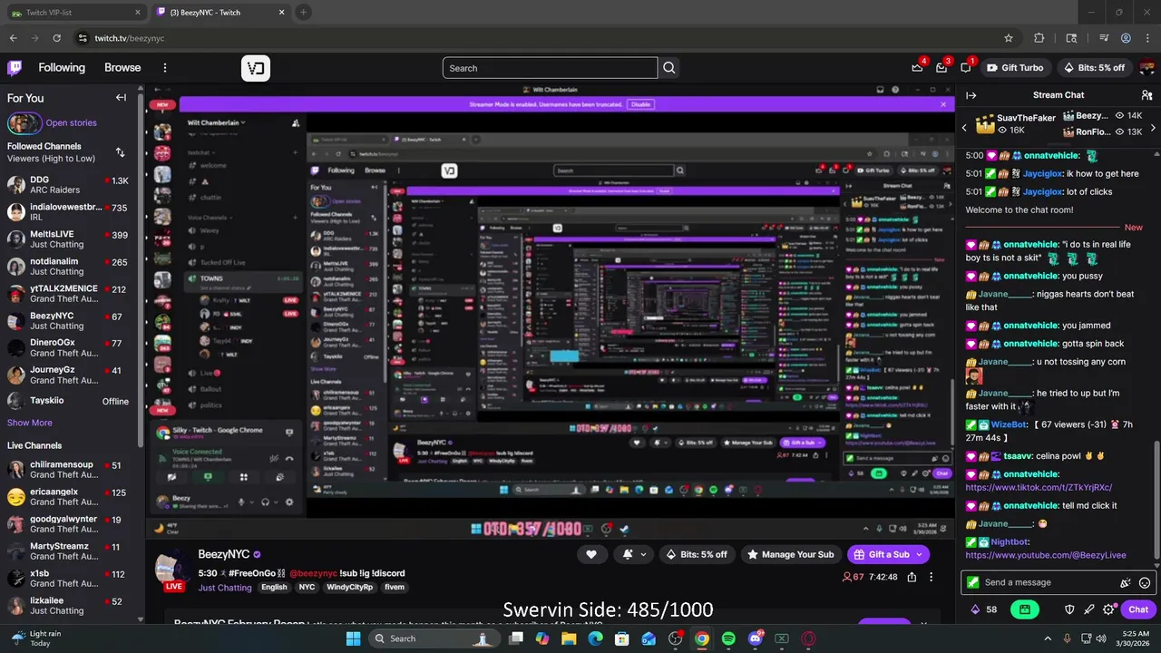Open JourneyGz channel in sidebar
This screenshot has width=1161, height=653.
click(x=68, y=375)
